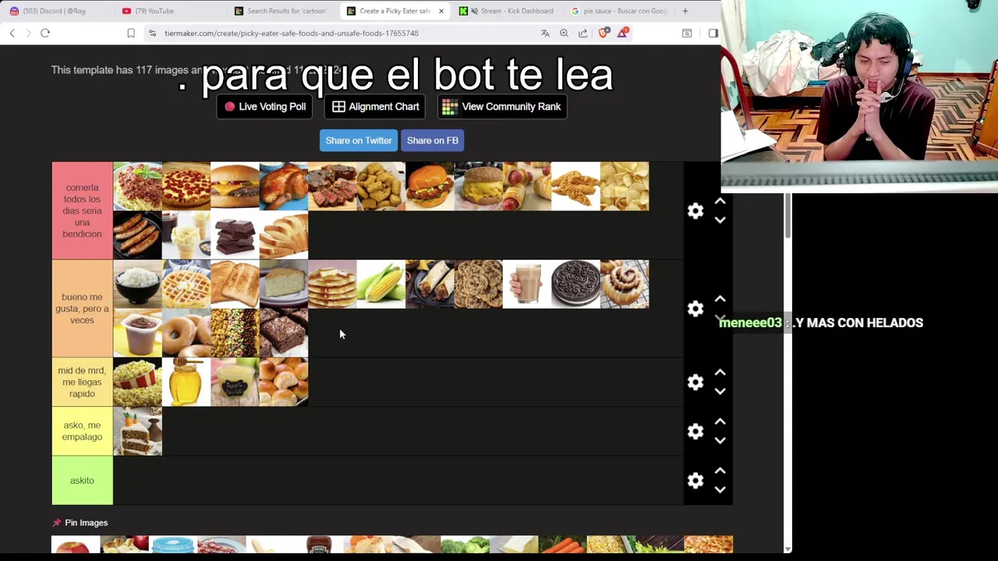
Task: Select the sausages image
Action: click(137, 235)
